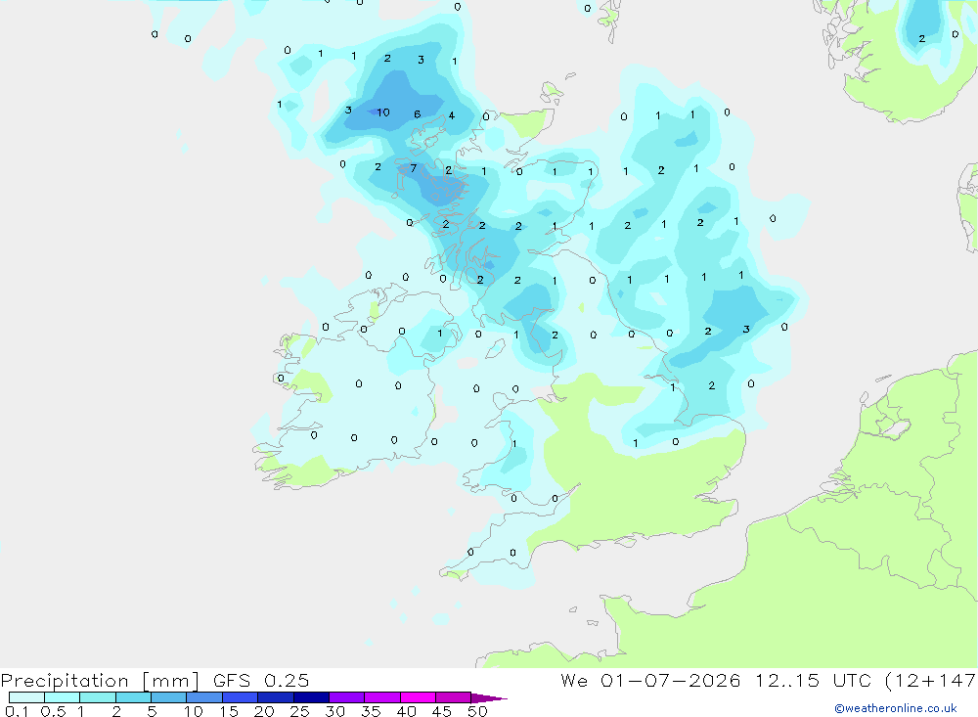Click the '6' precipitation value beside the 10
This screenshot has width=978, height=717.
tap(418, 114)
